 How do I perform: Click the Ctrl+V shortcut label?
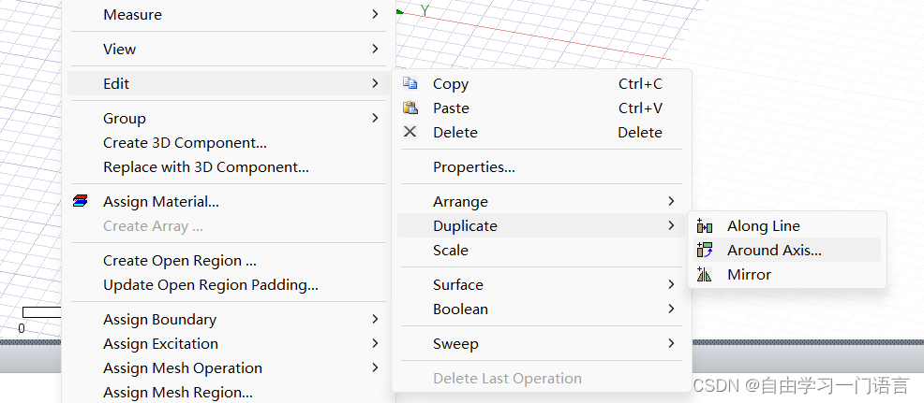(640, 108)
